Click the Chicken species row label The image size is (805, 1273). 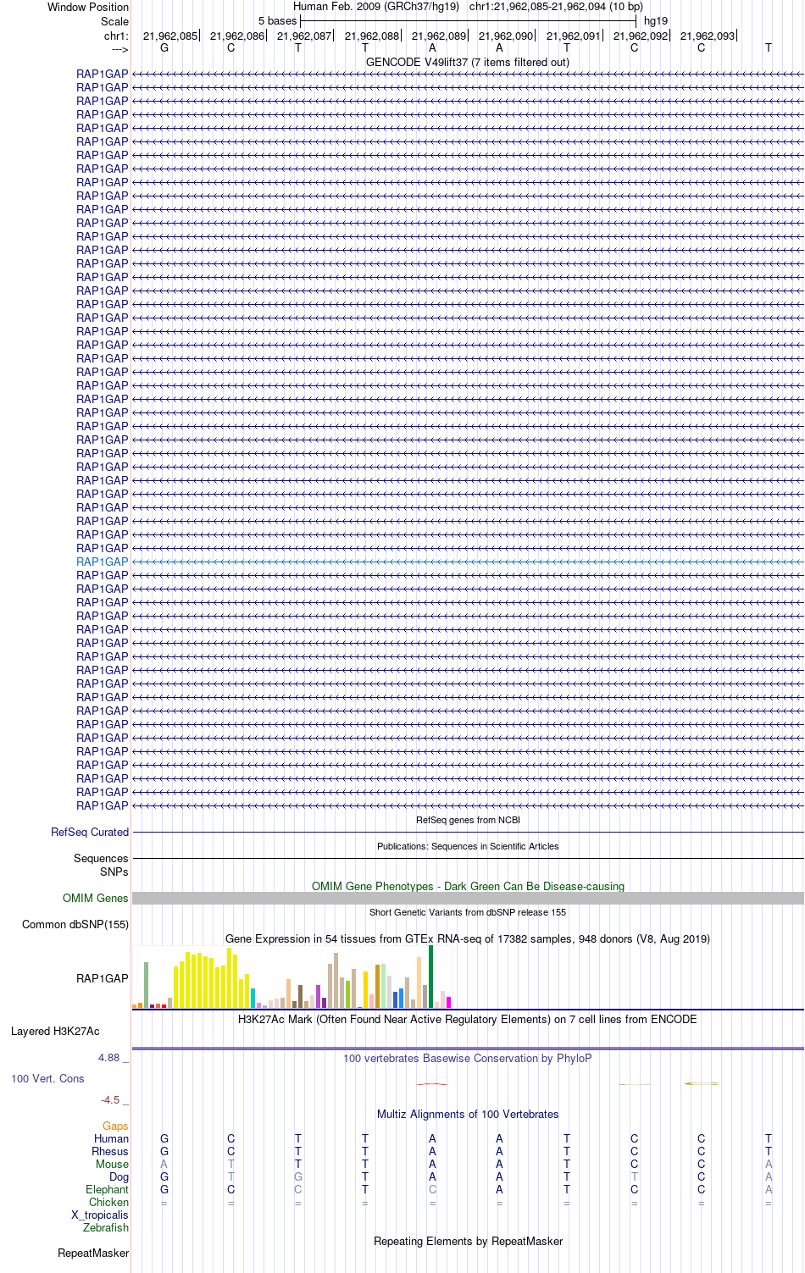pyautogui.click(x=108, y=1202)
